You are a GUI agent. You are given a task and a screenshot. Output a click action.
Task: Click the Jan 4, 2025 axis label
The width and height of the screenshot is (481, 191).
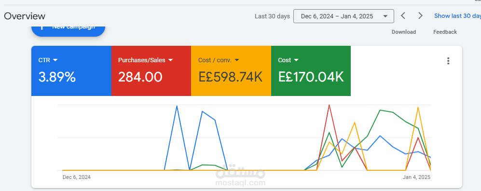pos(416,177)
